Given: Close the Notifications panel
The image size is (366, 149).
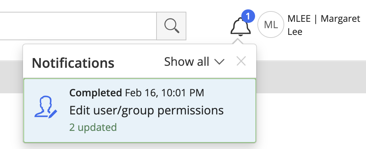Looking at the screenshot, I should tap(241, 61).
